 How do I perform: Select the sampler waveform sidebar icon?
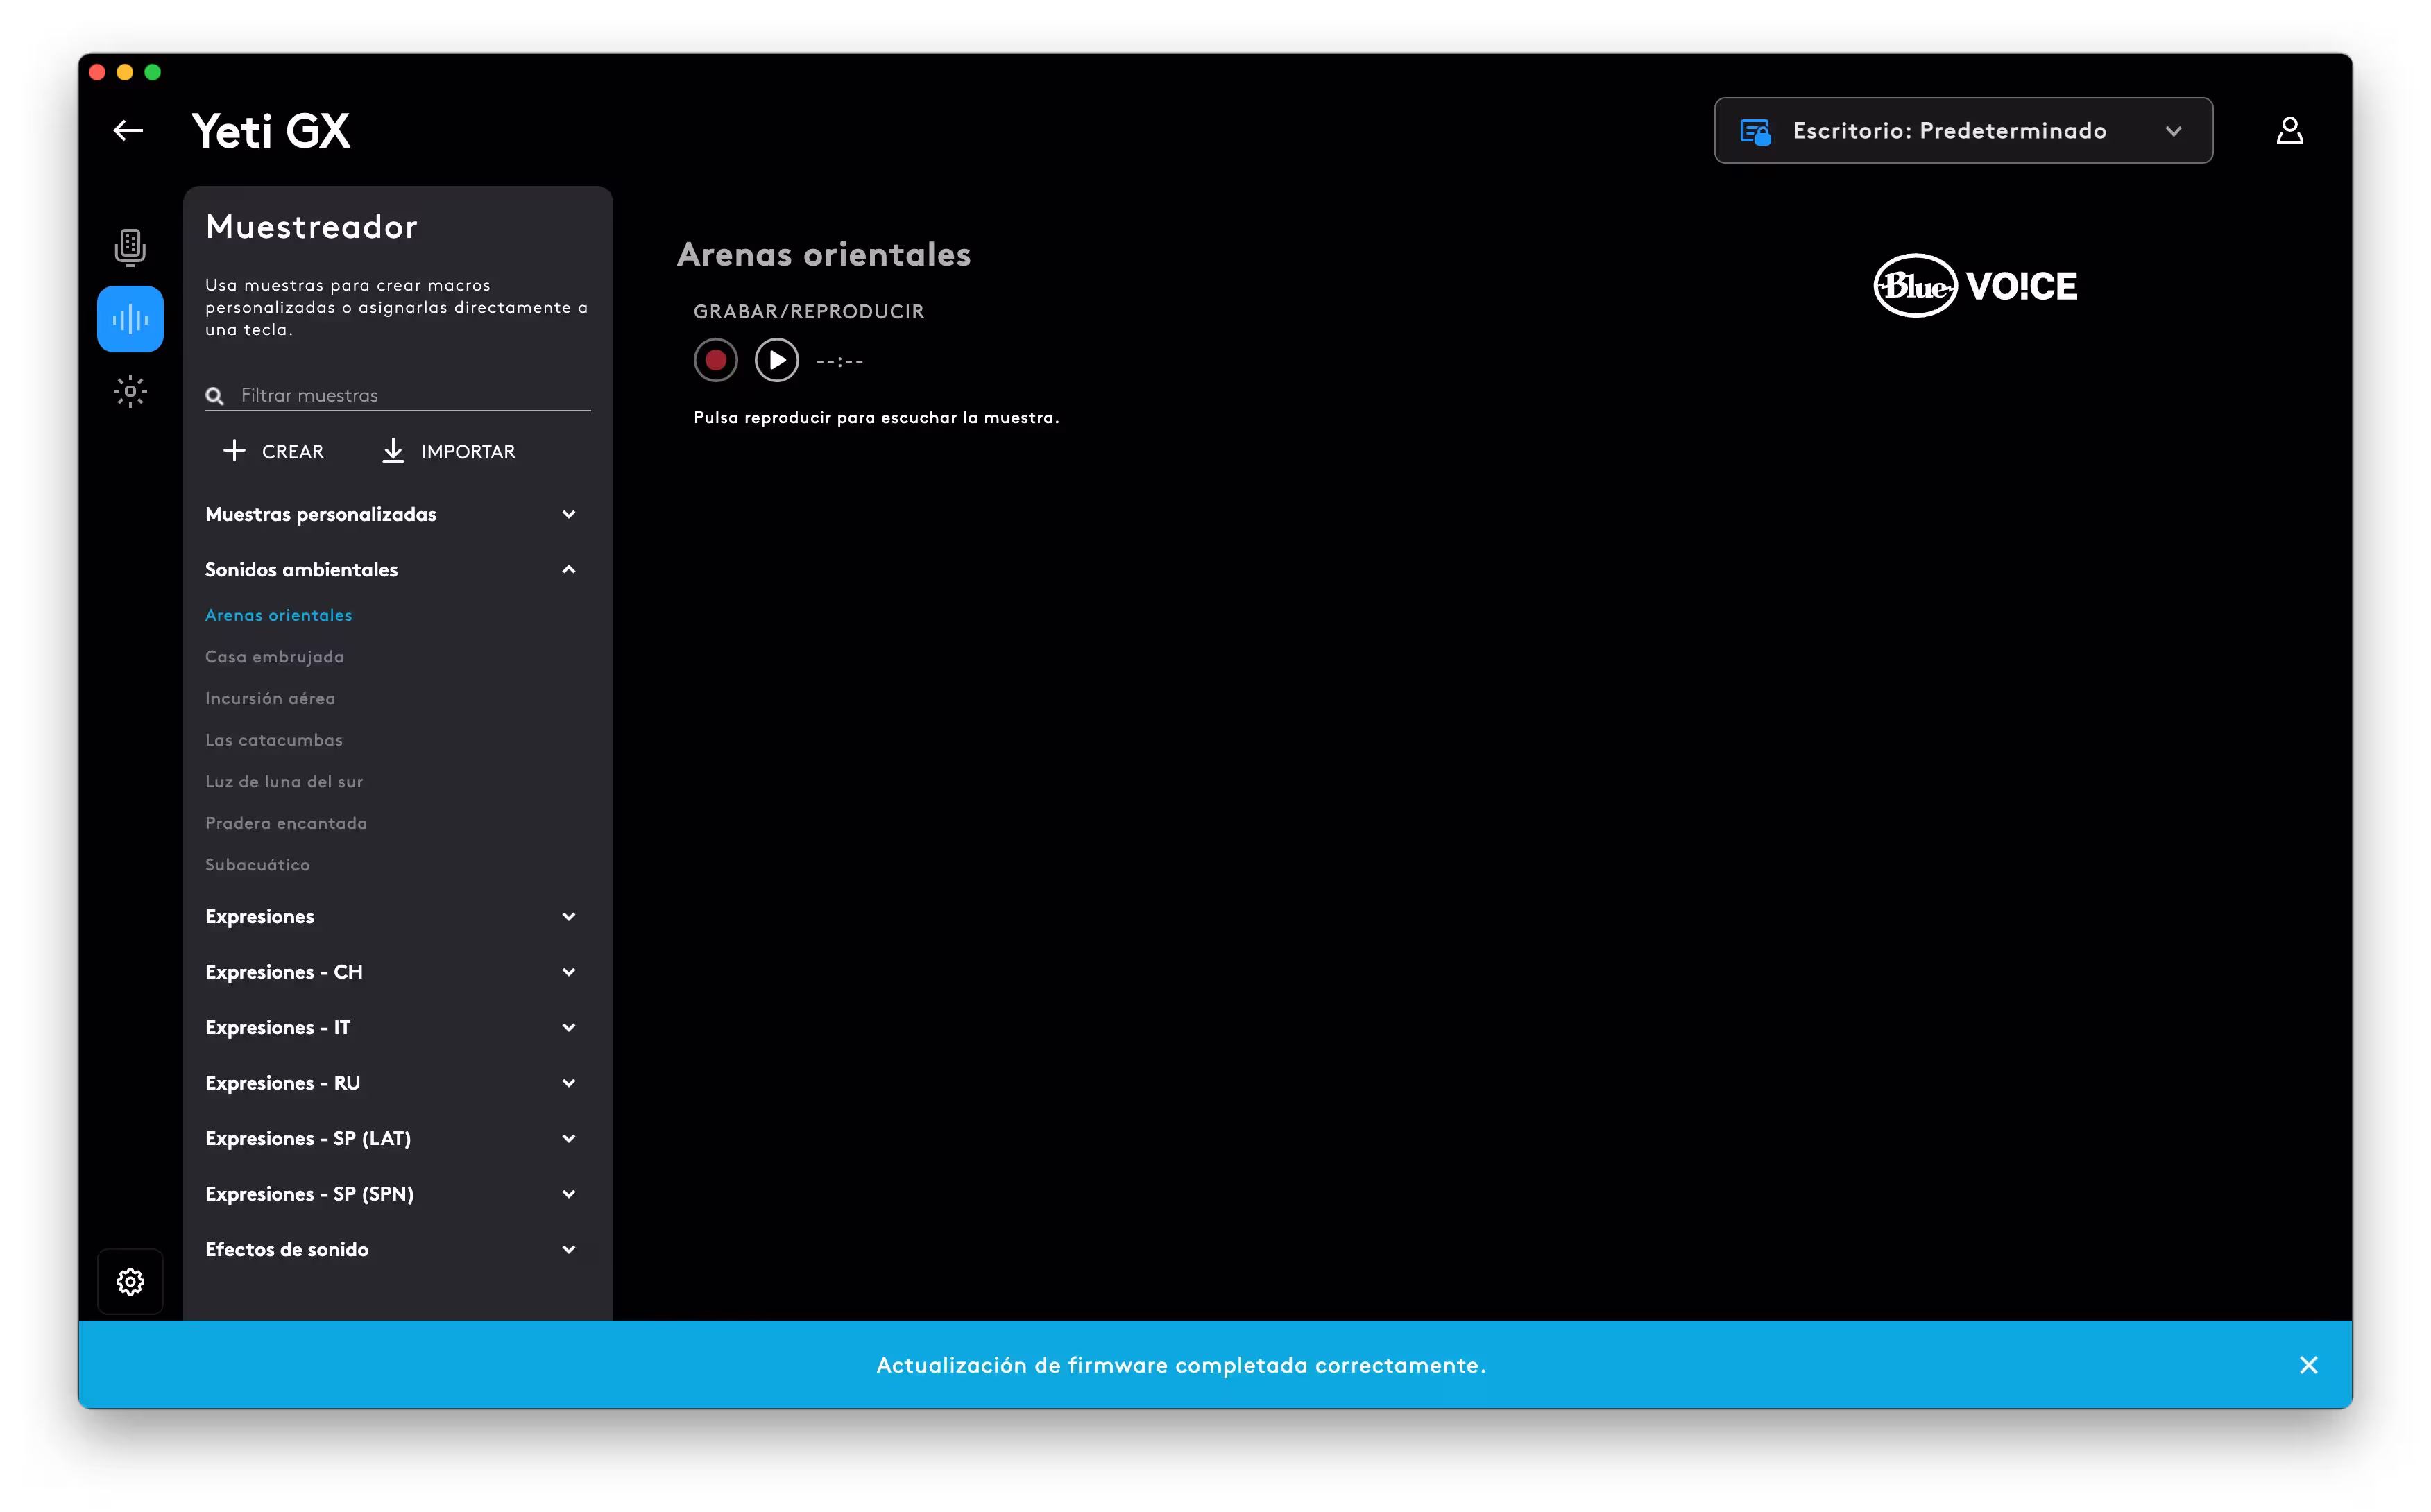[130, 319]
